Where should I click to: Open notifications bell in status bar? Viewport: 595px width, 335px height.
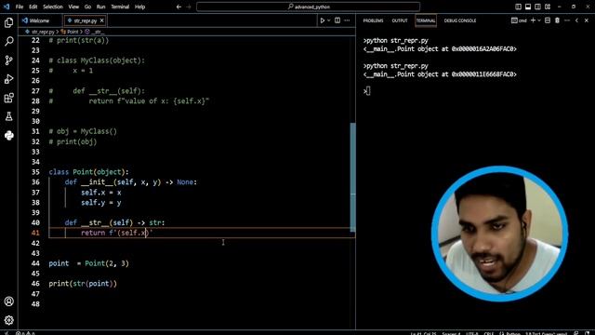tap(588, 333)
